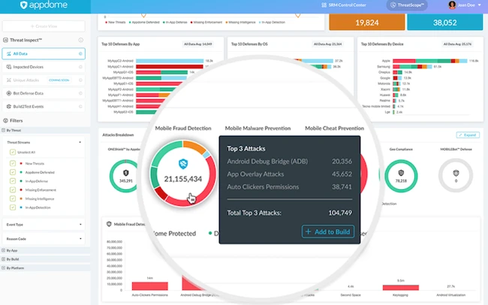
Task: Collapse the Threat Streams dropdown
Action: click(80, 143)
